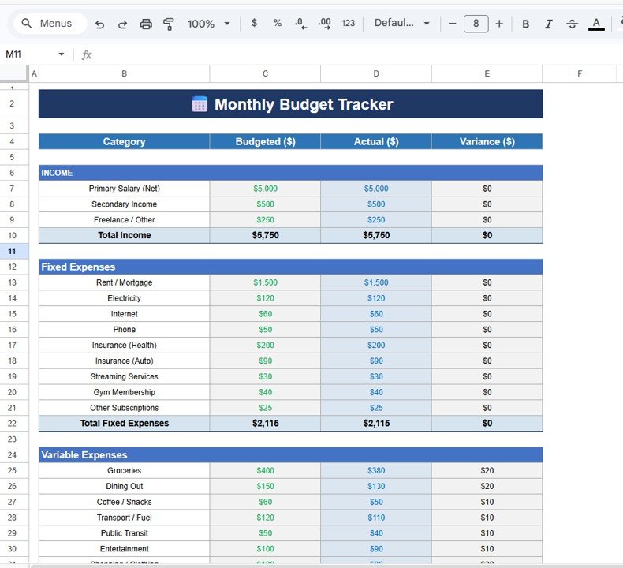Select the Streaming Services cell
The image size is (623, 568).
pos(125,376)
